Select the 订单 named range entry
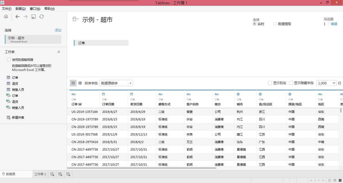The image size is (343, 183). coord(13,96)
